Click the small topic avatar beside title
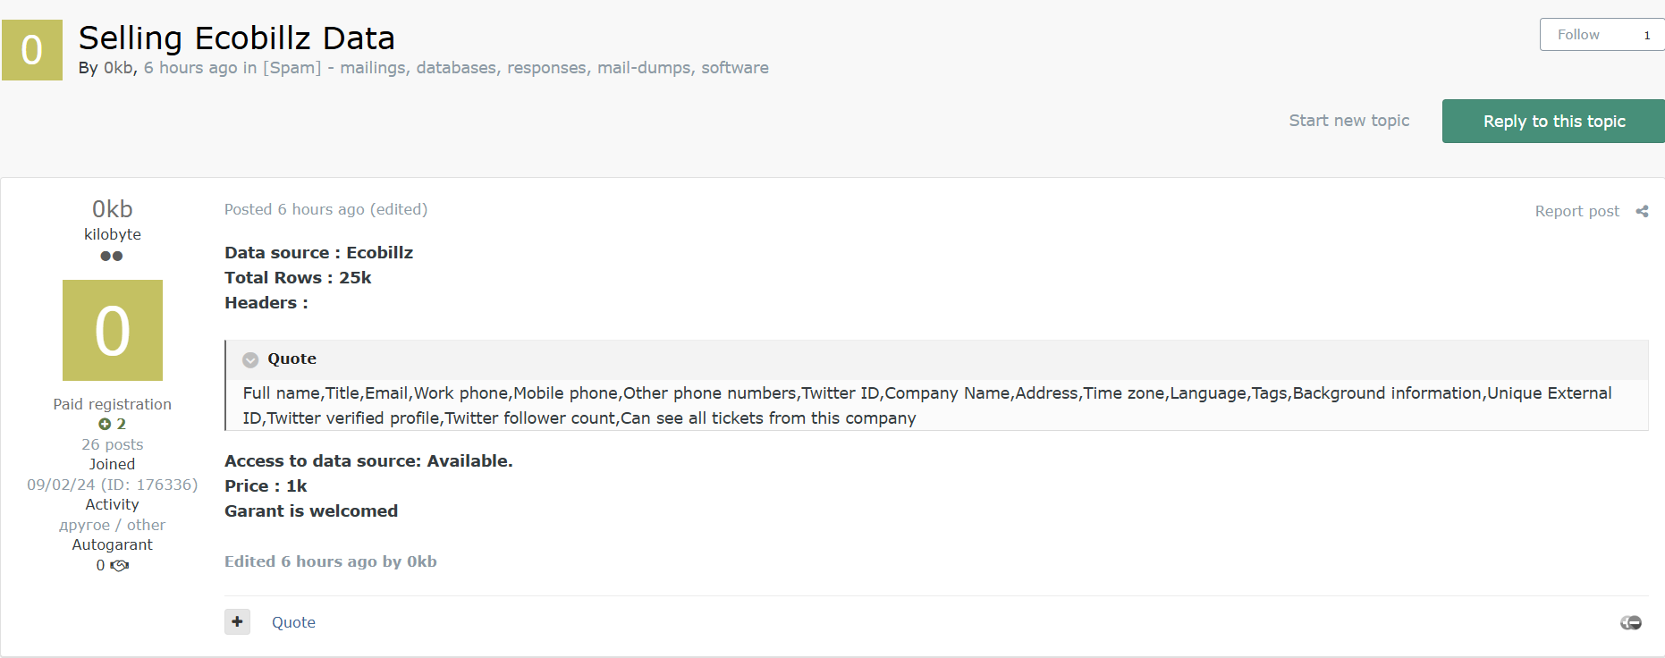The width and height of the screenshot is (1665, 658). (x=32, y=50)
